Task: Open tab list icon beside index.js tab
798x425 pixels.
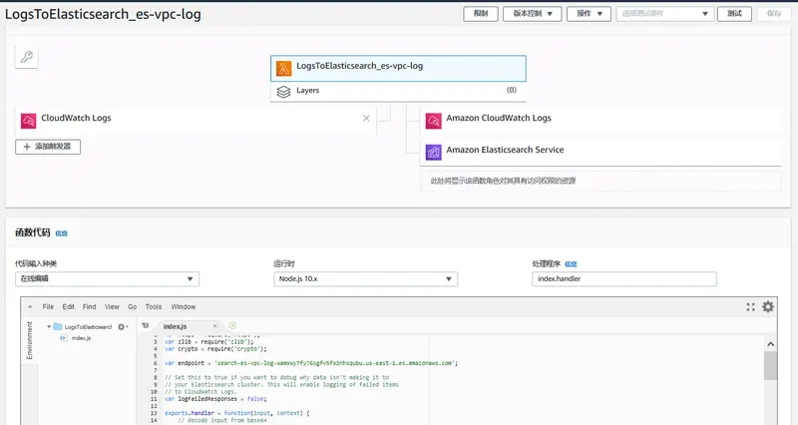Action: [x=145, y=325]
